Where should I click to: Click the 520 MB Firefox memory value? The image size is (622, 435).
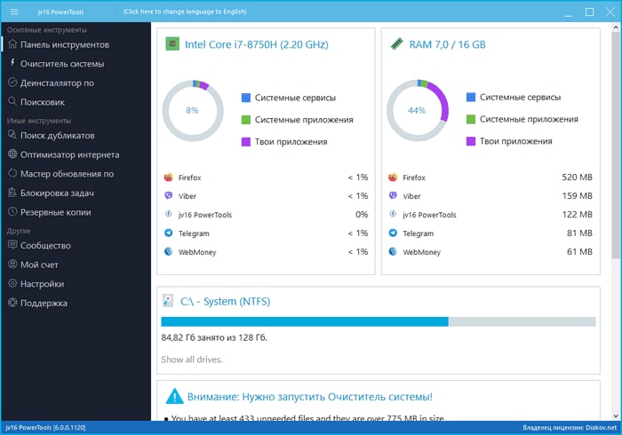coord(577,177)
